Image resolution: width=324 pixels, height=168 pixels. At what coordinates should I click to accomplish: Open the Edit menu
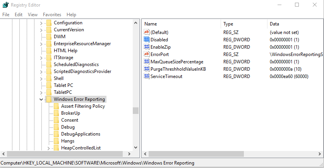pos(19,15)
